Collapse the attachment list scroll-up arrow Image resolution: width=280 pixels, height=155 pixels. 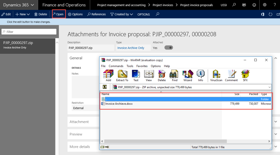57,43
